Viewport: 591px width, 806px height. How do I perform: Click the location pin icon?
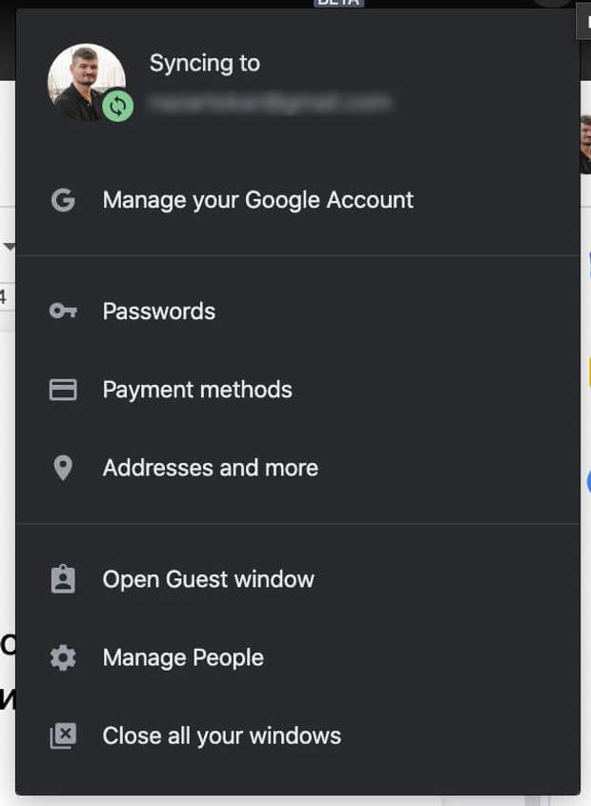63,468
